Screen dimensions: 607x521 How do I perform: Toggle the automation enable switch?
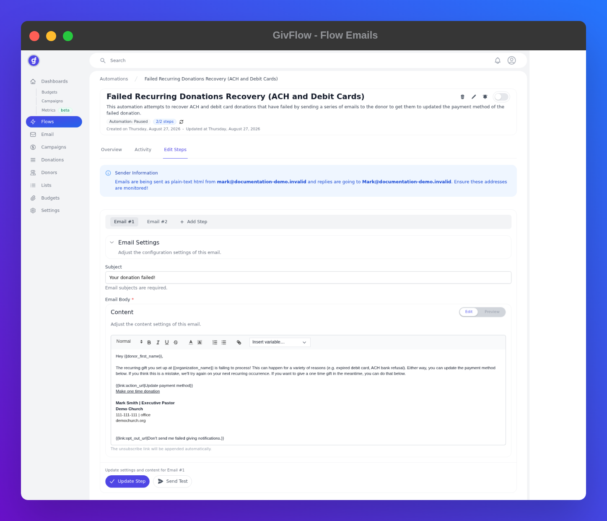pyautogui.click(x=501, y=97)
